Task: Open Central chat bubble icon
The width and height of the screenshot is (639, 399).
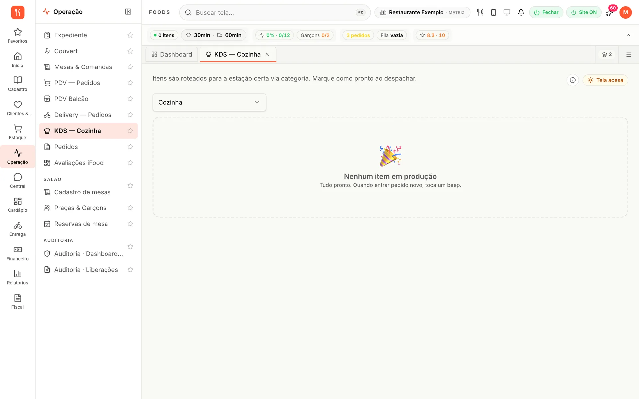Action: point(18,181)
